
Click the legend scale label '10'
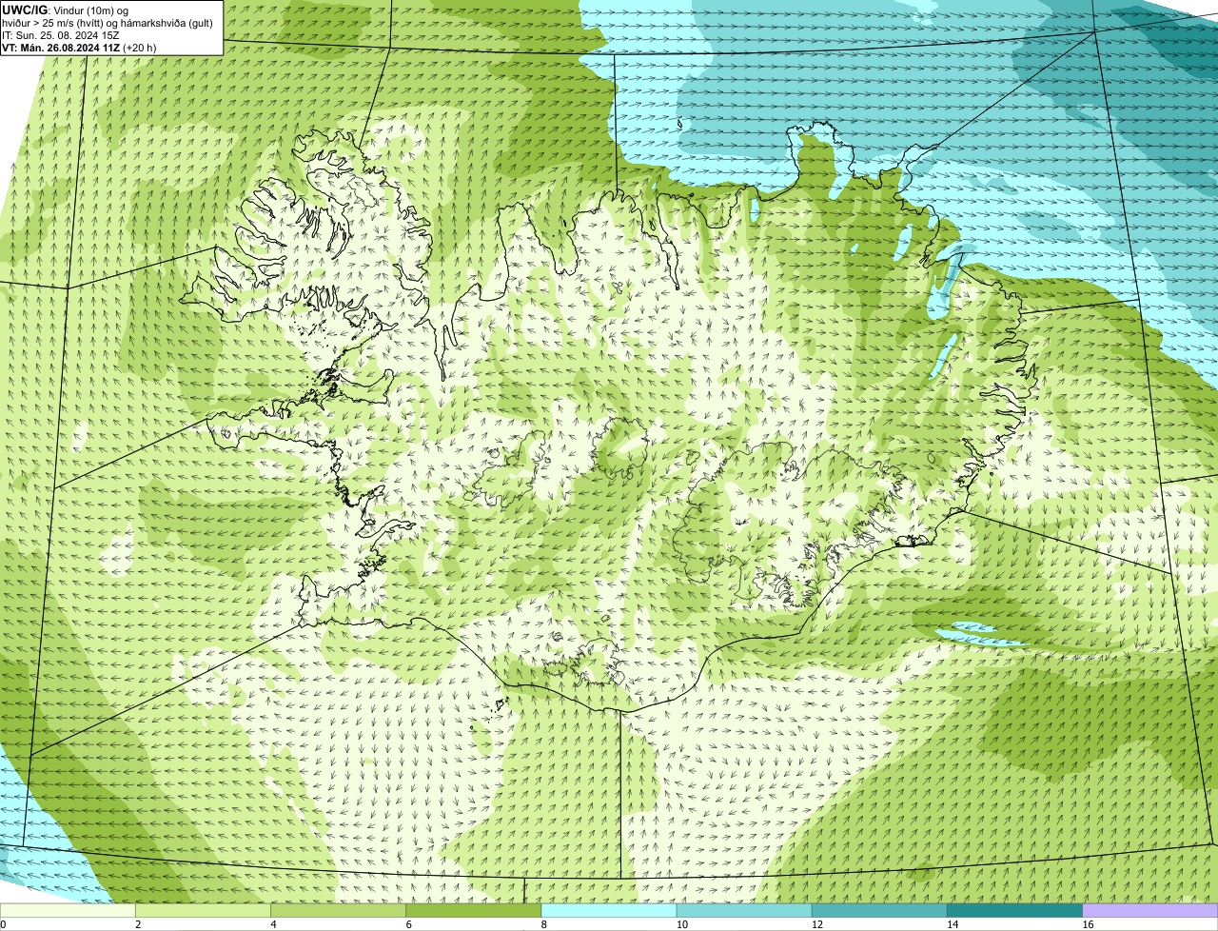tap(681, 924)
